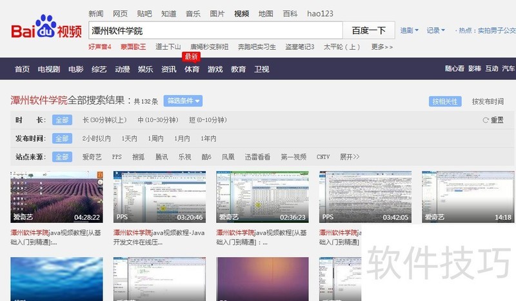This screenshot has height=301, width=516.
Task: Open the lavender field video thumbnail 04:28:22
Action: (x=57, y=197)
